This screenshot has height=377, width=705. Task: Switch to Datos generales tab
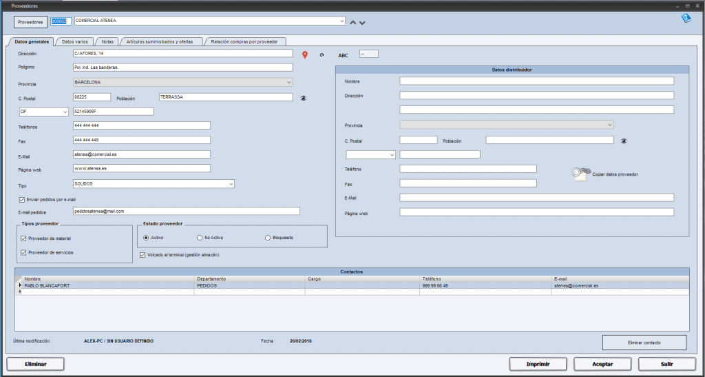pos(32,41)
